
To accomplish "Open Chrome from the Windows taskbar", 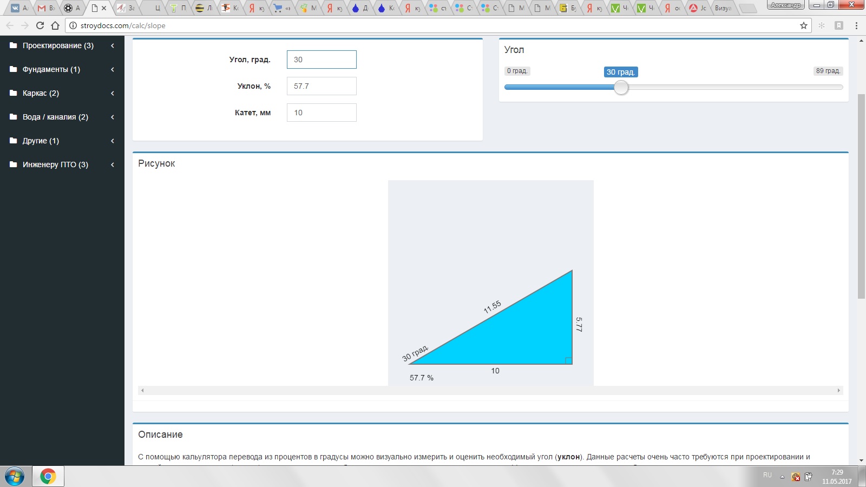I will [x=48, y=476].
